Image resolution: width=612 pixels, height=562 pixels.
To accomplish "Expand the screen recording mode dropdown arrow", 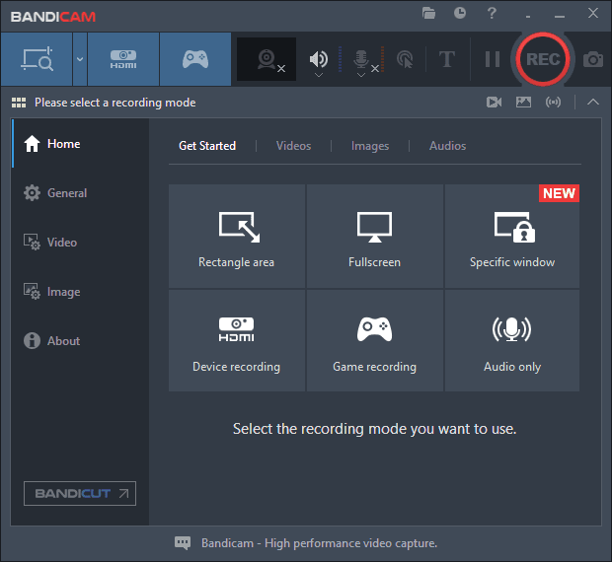I will [80, 59].
